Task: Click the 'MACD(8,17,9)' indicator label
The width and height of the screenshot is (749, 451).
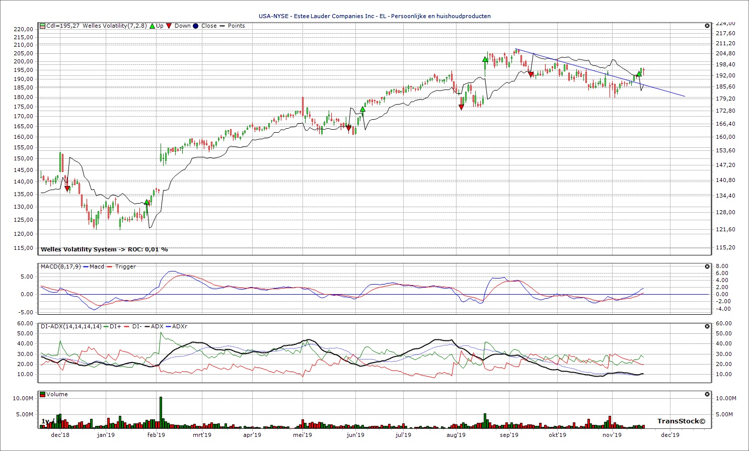Action: [x=60, y=266]
